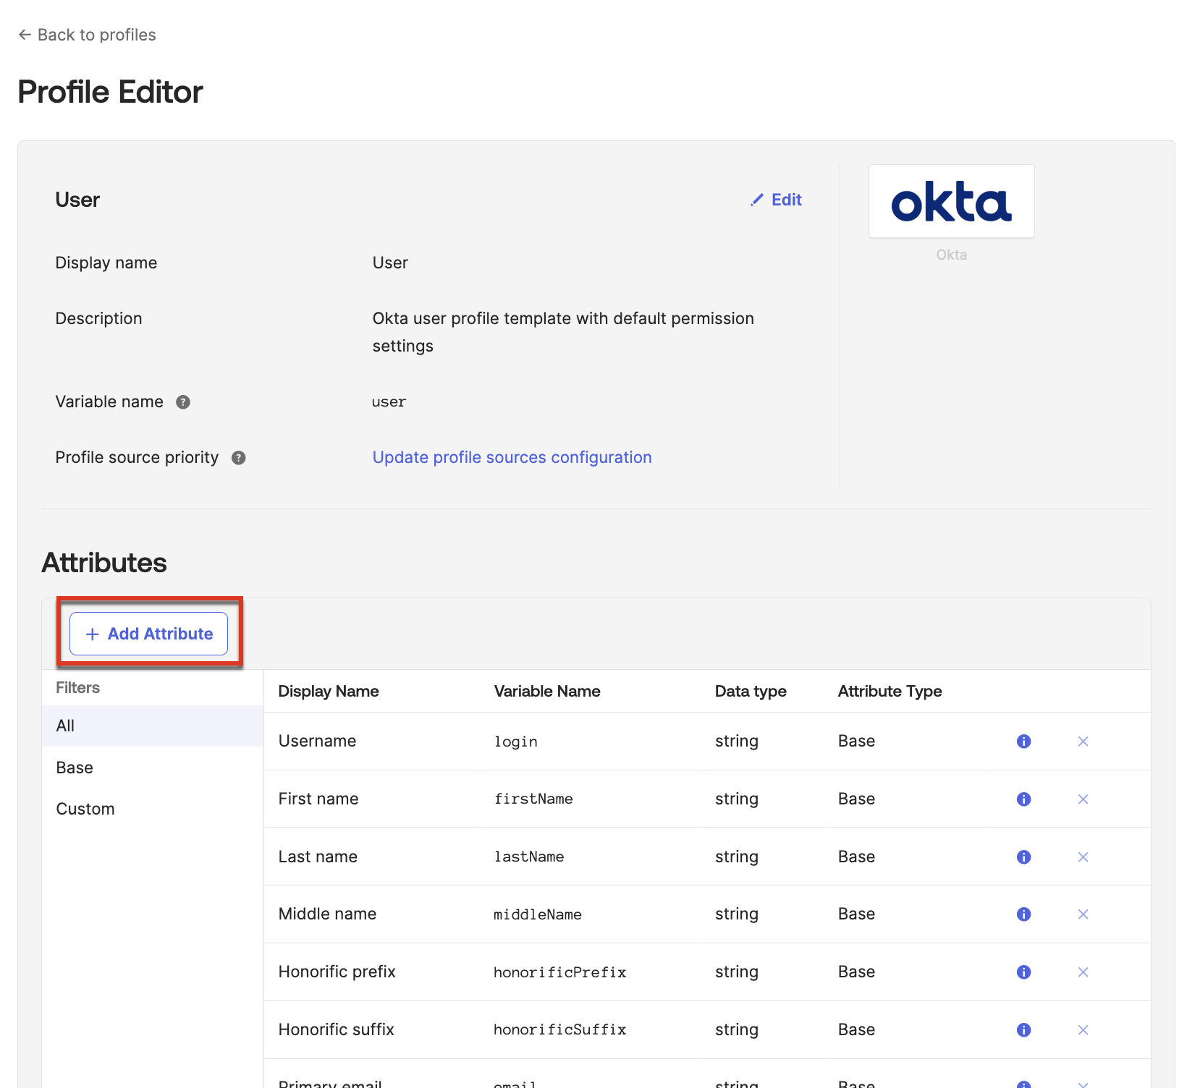Click the Add Attribute button
The height and width of the screenshot is (1088, 1200).
pos(148,633)
